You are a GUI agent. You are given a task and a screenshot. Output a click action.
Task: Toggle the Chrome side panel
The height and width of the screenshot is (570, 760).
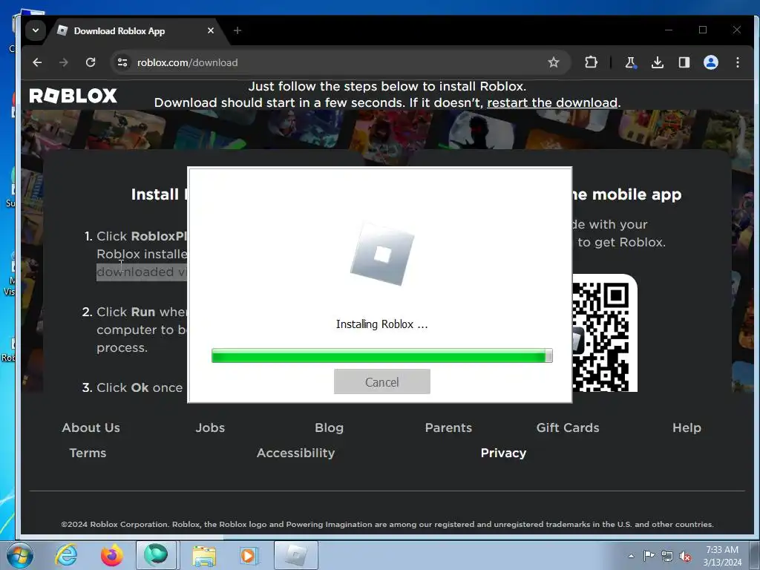(684, 62)
